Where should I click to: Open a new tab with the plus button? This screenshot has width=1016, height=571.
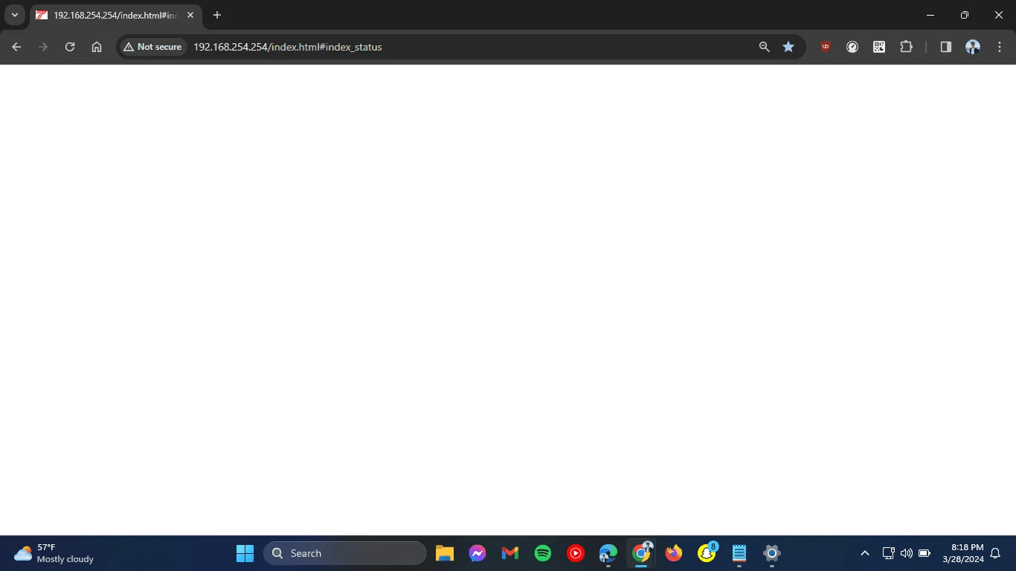pyautogui.click(x=217, y=15)
